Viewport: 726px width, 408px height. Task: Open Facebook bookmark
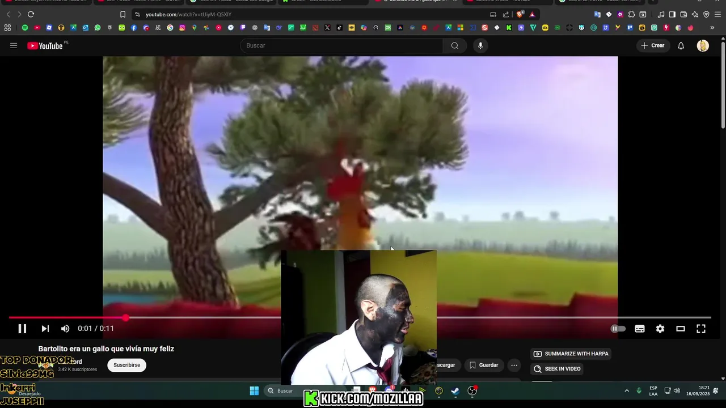(134, 27)
